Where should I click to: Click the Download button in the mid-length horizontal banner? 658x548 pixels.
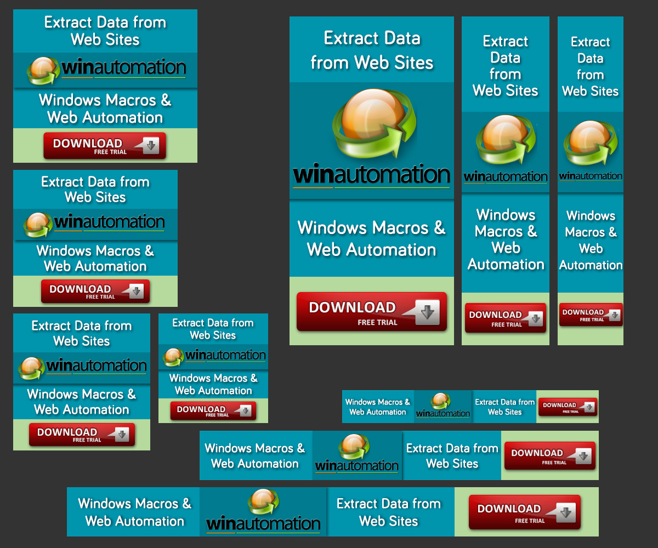point(550,456)
